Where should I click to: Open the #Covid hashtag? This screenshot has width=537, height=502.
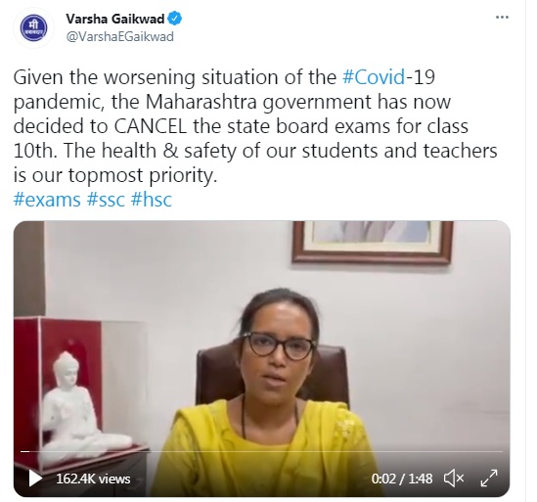coord(374,77)
